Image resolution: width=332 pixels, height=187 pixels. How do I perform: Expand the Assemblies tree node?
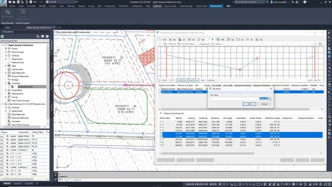point(6,90)
